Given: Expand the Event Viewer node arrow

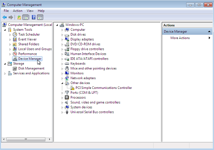Looking at the screenshot, I should pos(10,39).
